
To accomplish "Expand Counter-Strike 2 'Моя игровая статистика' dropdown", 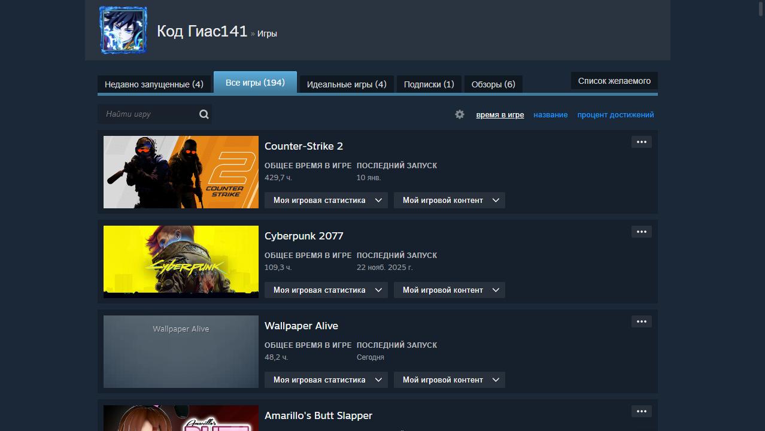I will (x=326, y=201).
